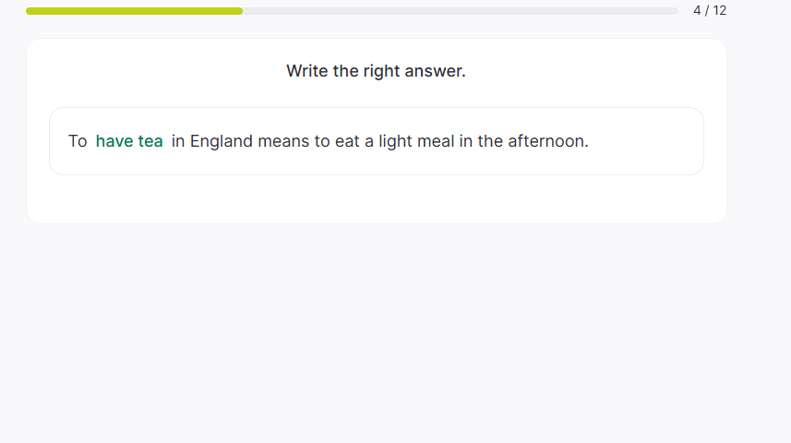This screenshot has width=791, height=443.
Task: Click the word "eat" in the sentence
Action: 347,141
